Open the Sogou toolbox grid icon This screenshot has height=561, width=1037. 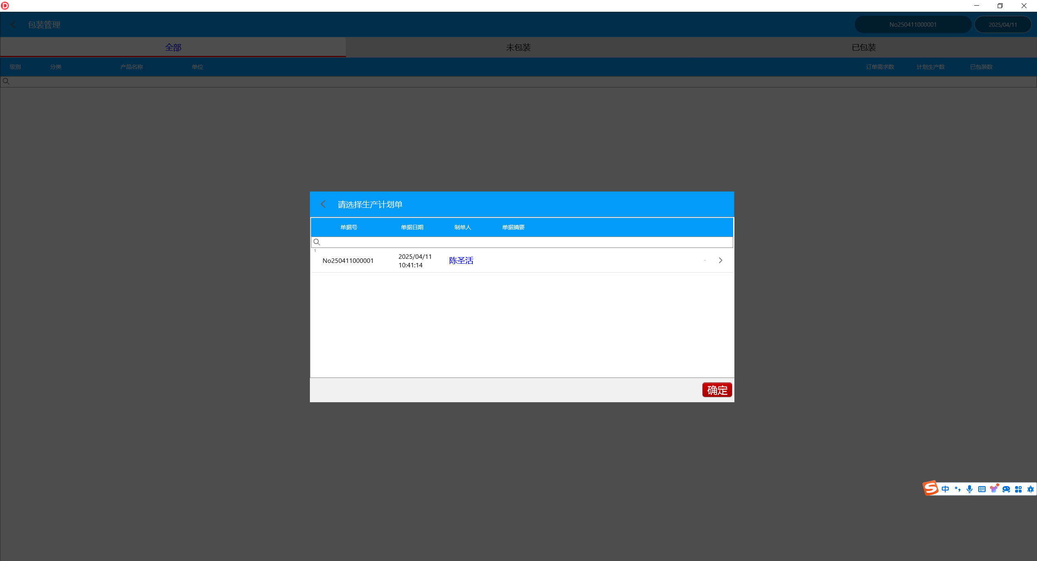click(1018, 489)
